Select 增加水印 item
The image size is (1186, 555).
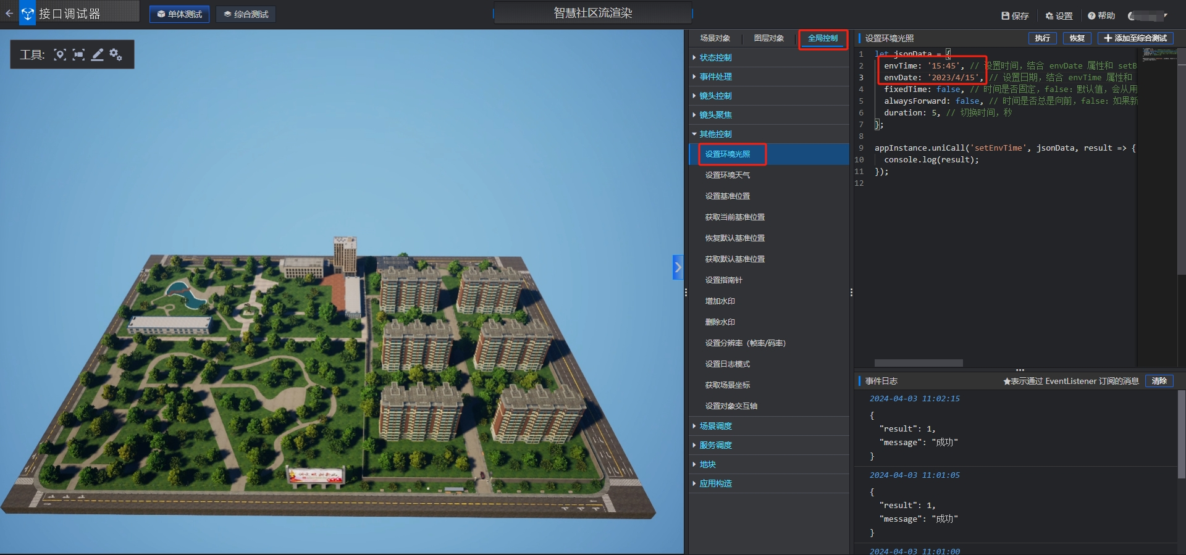click(x=769, y=301)
